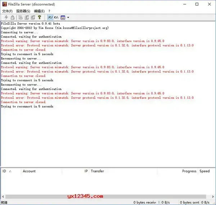
Task: Click the 就绪 status text
Action: coord(4,202)
